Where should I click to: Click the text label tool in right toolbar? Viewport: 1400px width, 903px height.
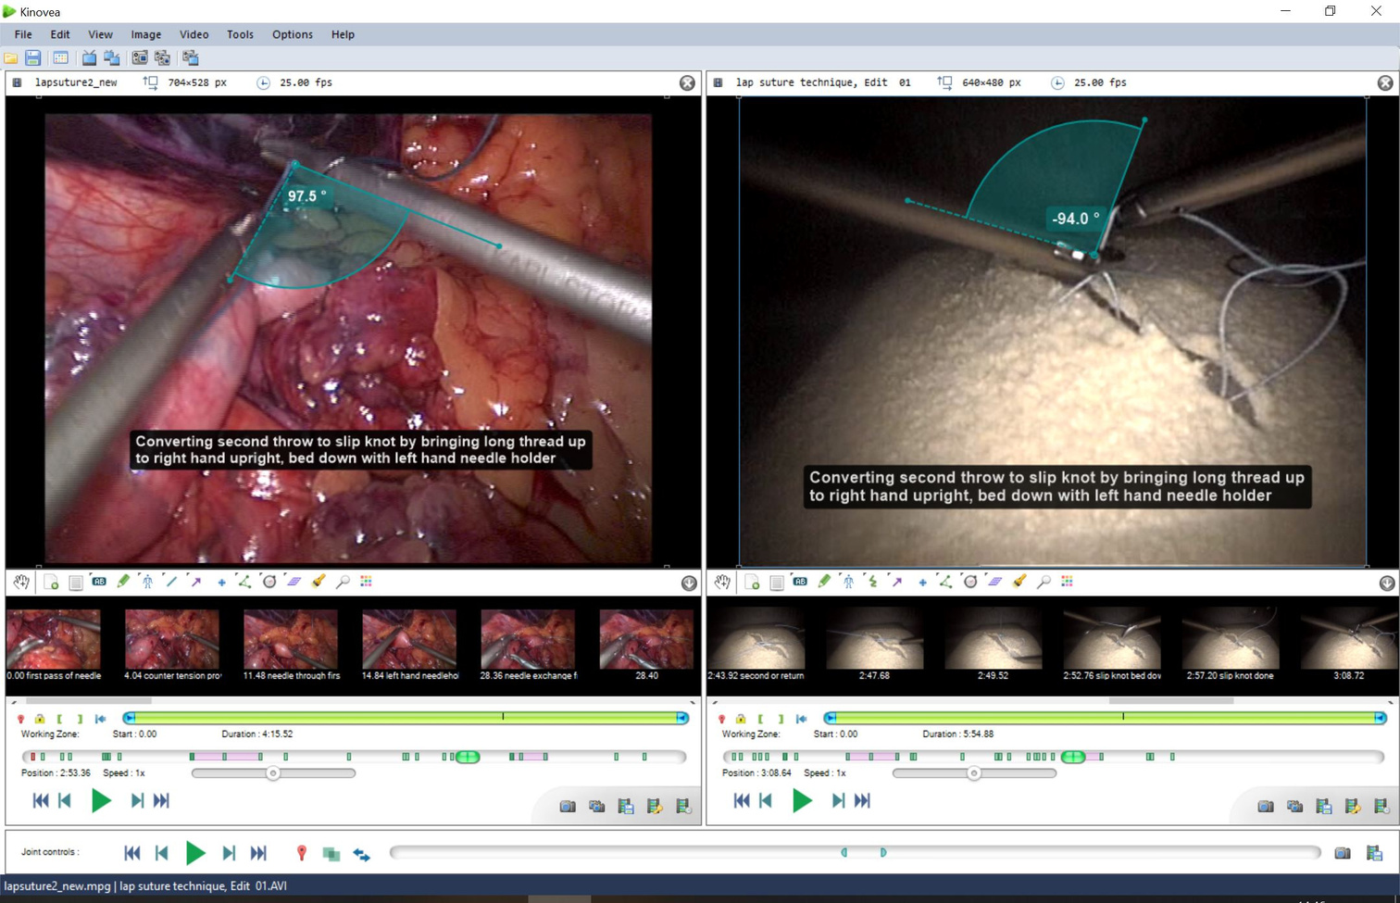(x=800, y=582)
